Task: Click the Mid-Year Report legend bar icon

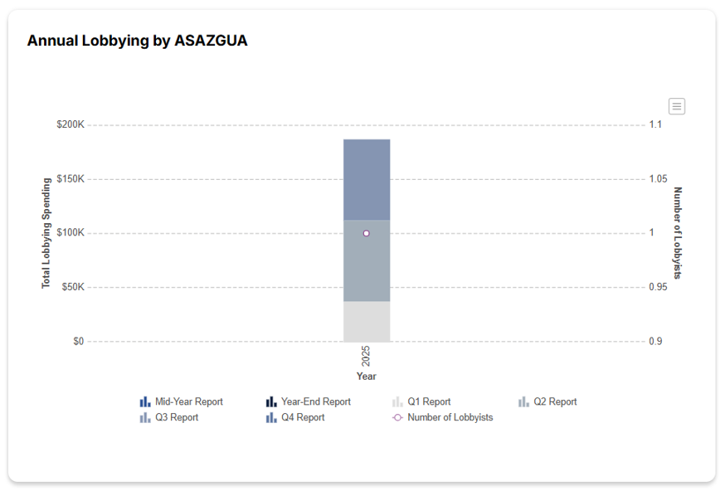Action: coord(145,401)
